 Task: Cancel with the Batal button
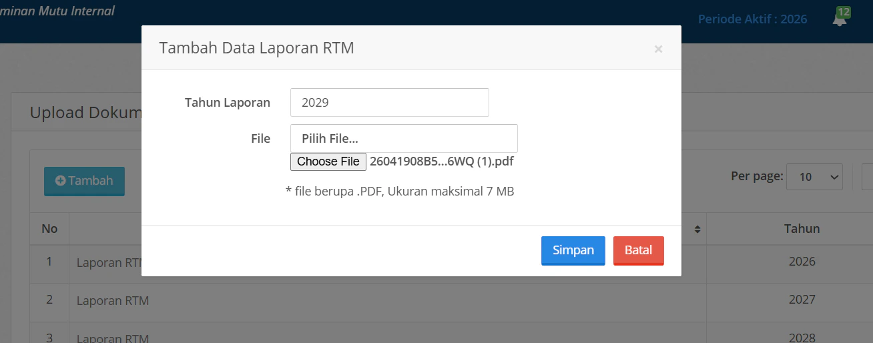639,250
